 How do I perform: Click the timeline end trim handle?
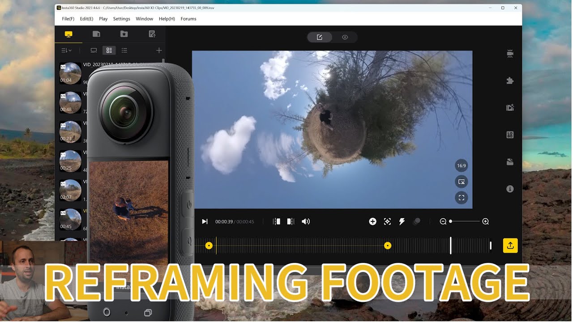pos(491,246)
